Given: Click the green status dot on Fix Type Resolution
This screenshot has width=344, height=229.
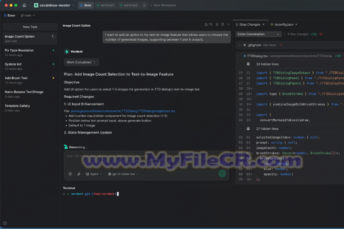Looking at the screenshot, I should tap(54, 50).
